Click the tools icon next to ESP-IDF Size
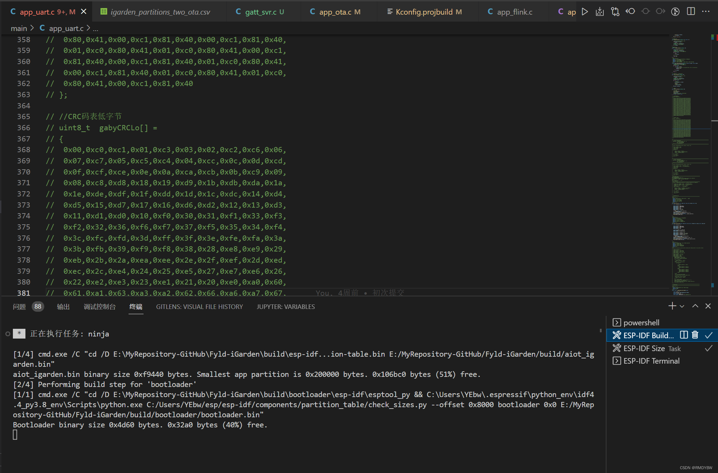The height and width of the screenshot is (473, 718). coord(617,348)
